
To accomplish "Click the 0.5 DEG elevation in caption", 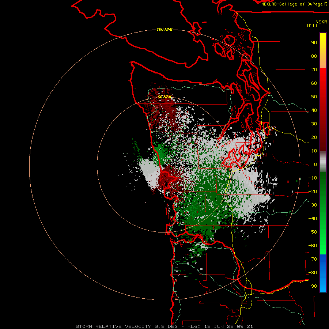I will [x=166, y=326].
